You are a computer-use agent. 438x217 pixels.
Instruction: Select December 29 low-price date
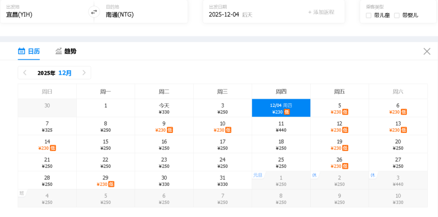pyautogui.click(x=105, y=180)
